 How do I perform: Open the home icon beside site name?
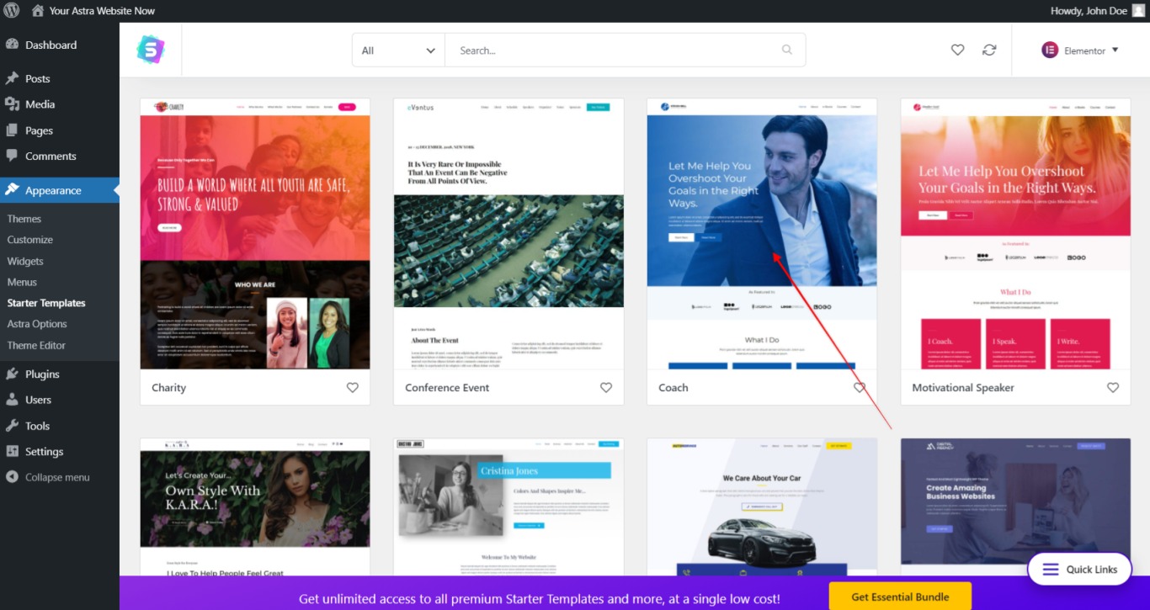37,11
